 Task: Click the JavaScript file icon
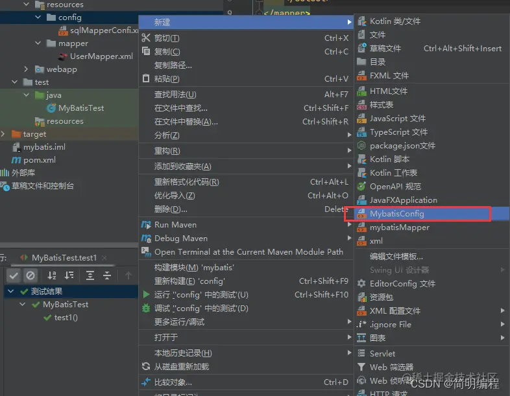coord(361,119)
